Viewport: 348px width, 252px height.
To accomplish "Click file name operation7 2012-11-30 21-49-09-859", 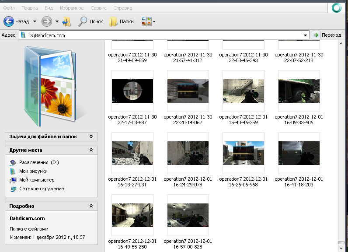I will click(132, 57).
